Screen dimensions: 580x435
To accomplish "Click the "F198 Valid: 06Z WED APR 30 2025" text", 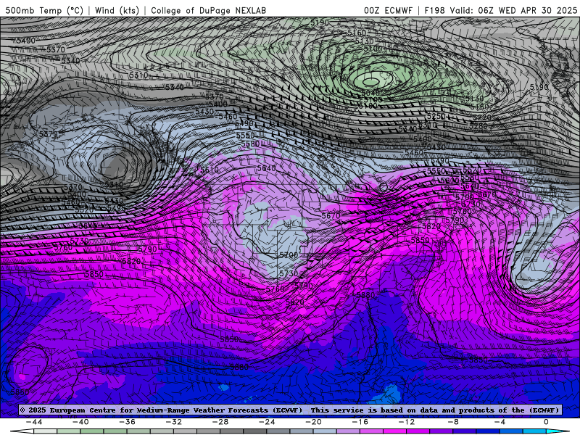I will (x=501, y=10).
